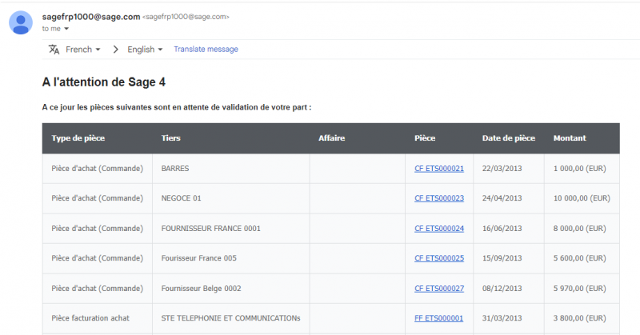Viewport: 640px width, 335px height.
Task: Click the date 24/04/2013
Action: tap(502, 198)
